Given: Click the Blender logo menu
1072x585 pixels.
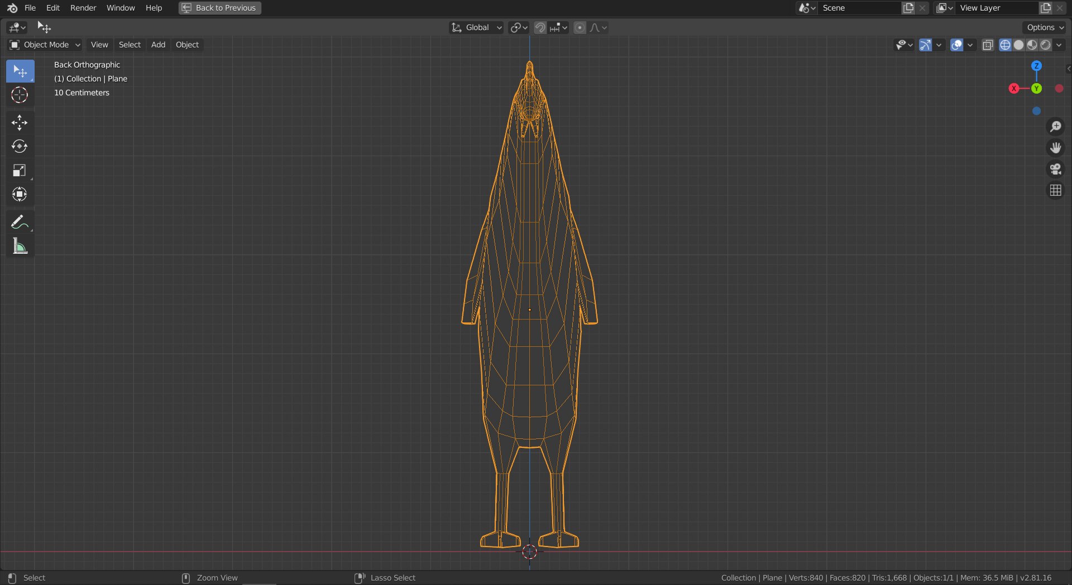Looking at the screenshot, I should (x=12, y=8).
